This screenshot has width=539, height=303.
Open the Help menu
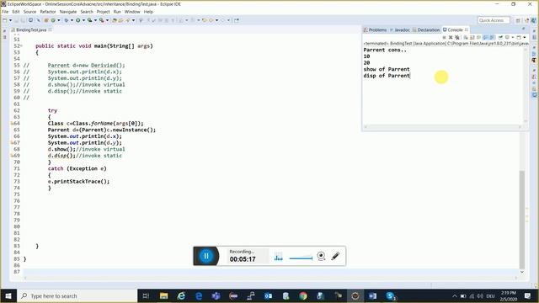pyautogui.click(x=148, y=12)
